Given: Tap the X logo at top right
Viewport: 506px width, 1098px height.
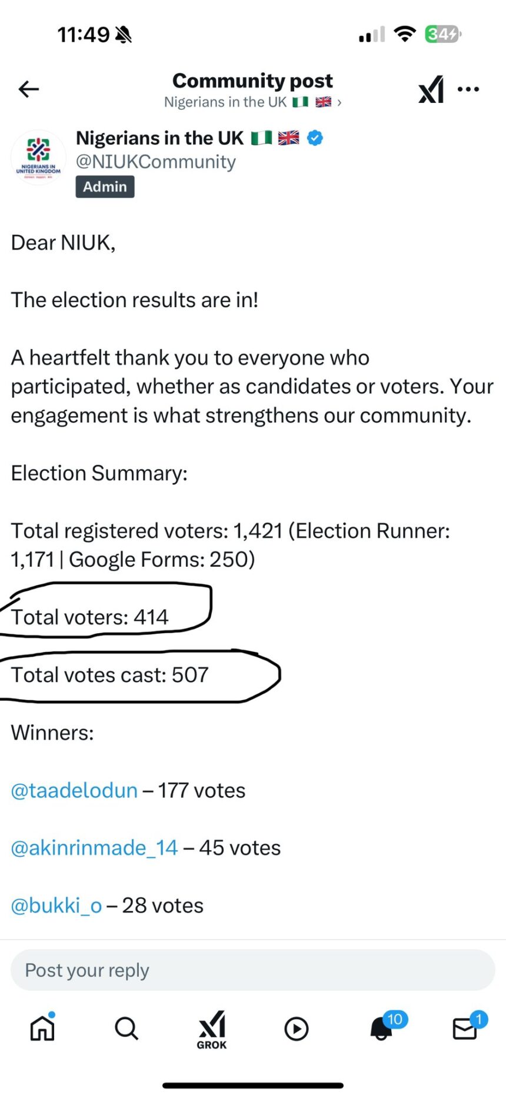Looking at the screenshot, I should click(431, 89).
